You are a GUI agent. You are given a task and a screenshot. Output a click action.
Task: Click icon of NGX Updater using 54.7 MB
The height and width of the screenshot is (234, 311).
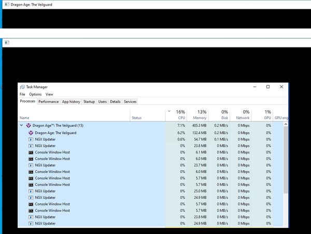(x=31, y=139)
